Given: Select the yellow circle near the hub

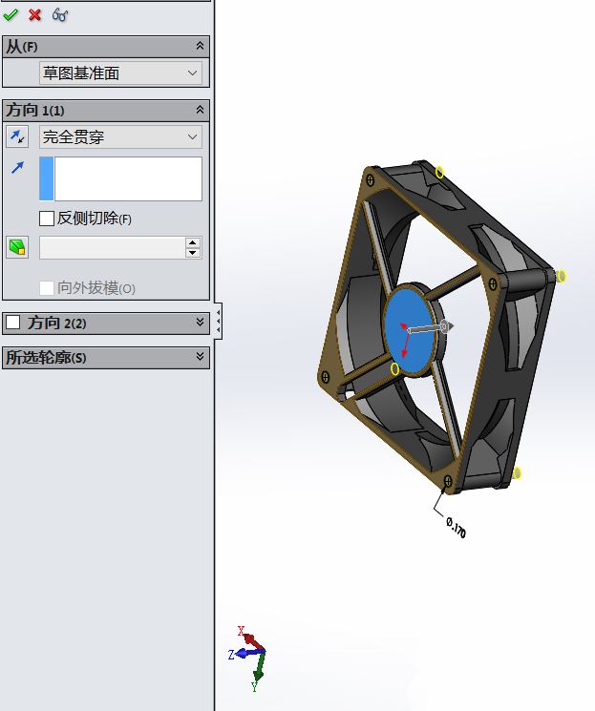Looking at the screenshot, I should point(394,368).
